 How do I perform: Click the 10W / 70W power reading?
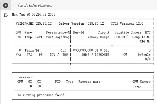[59, 55]
